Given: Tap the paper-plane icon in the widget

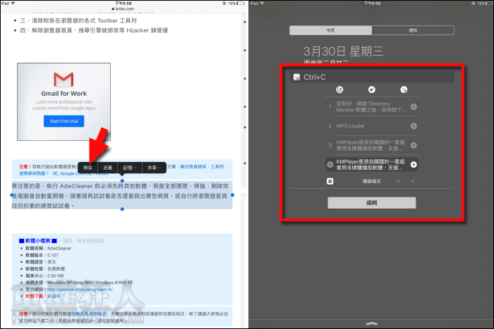Looking at the screenshot, I should 371,89.
